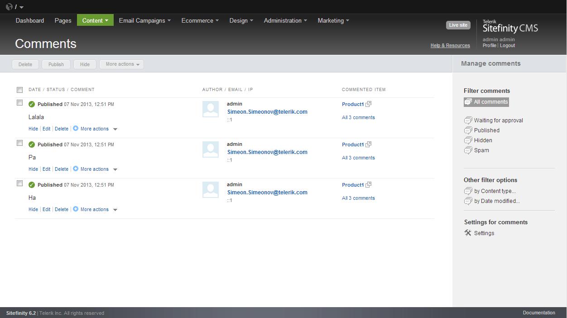Check the box for the Lalala comment
The width and height of the screenshot is (567, 318).
pyautogui.click(x=19, y=103)
